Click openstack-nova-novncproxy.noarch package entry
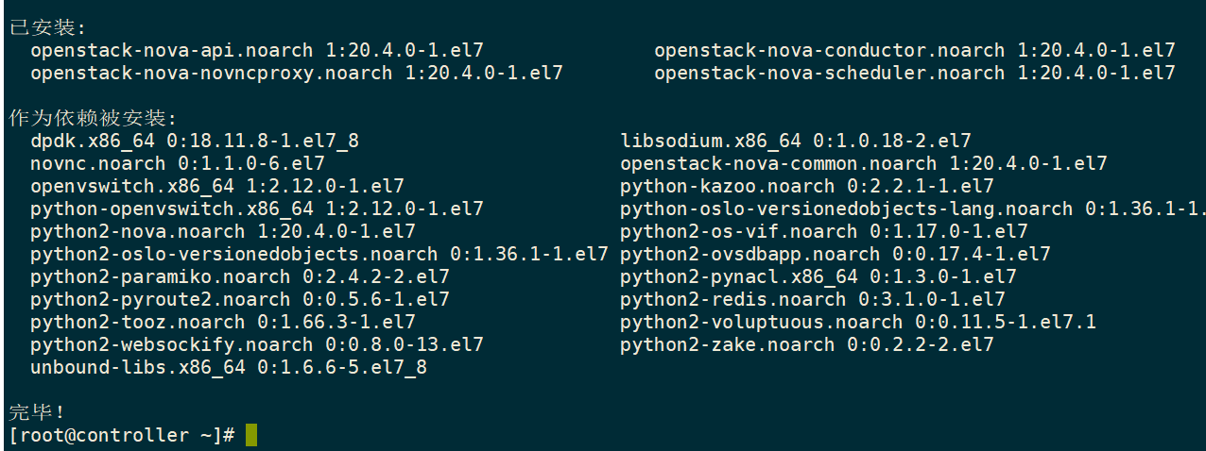 297,73
